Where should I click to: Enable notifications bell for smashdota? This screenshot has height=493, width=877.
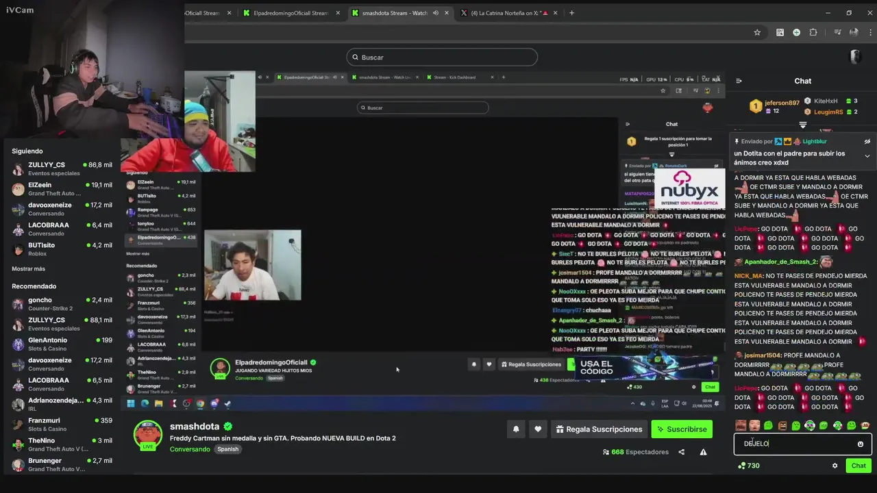pos(516,429)
